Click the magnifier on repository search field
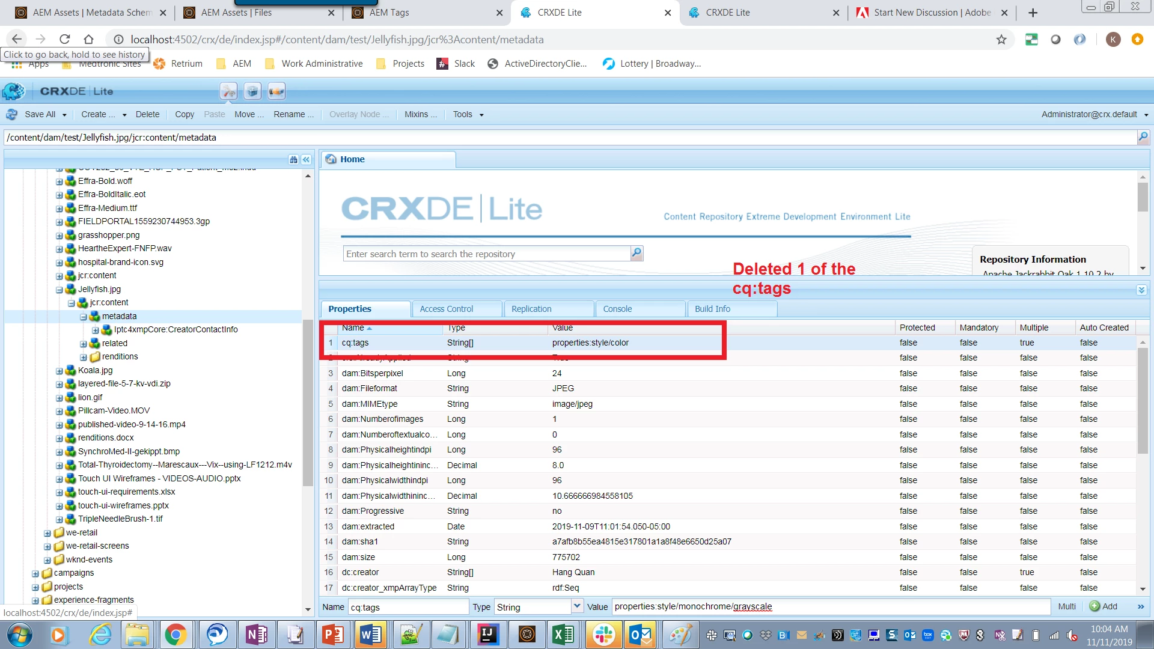The image size is (1154, 649). pos(637,254)
